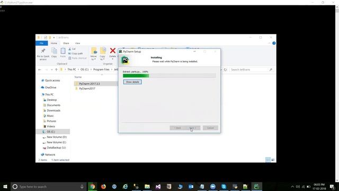Image resolution: width=339 pixels, height=191 pixels.
Task: Click This PC in the address bar
Action: coord(72,70)
